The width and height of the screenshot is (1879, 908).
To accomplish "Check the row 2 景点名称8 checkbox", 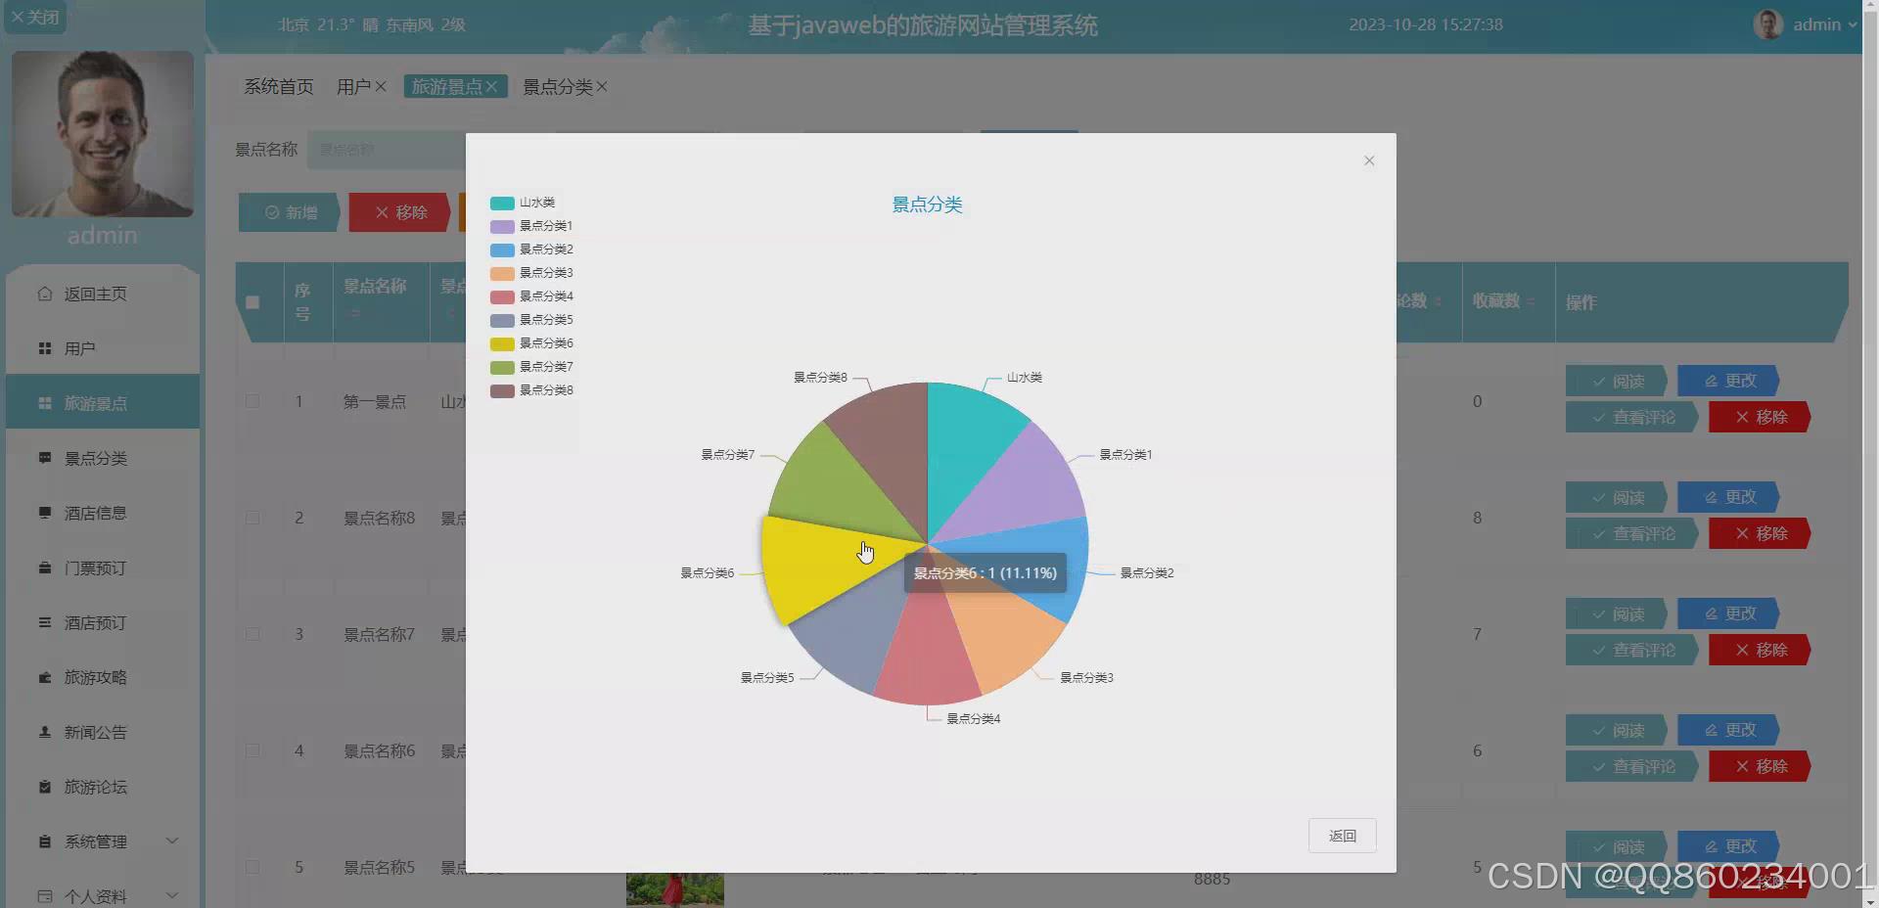I will point(252,518).
